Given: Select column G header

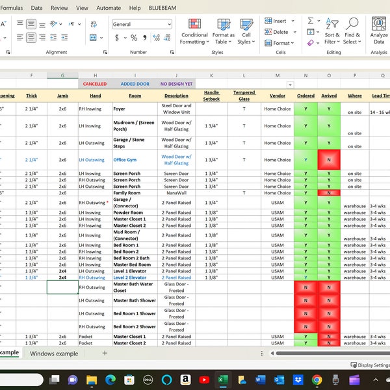Looking at the screenshot, I should tap(62, 75).
